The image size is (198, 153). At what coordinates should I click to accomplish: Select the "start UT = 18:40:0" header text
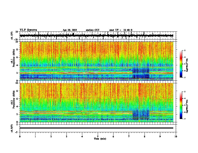click(121, 30)
